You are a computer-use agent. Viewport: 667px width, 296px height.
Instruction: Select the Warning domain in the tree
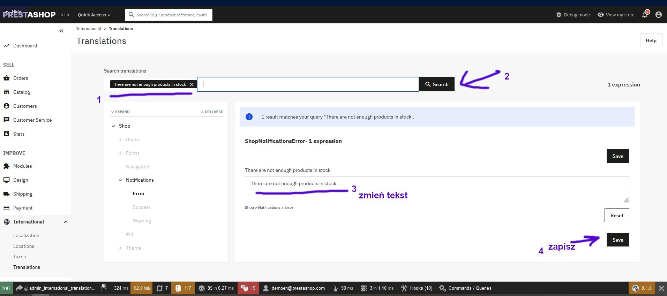(142, 221)
